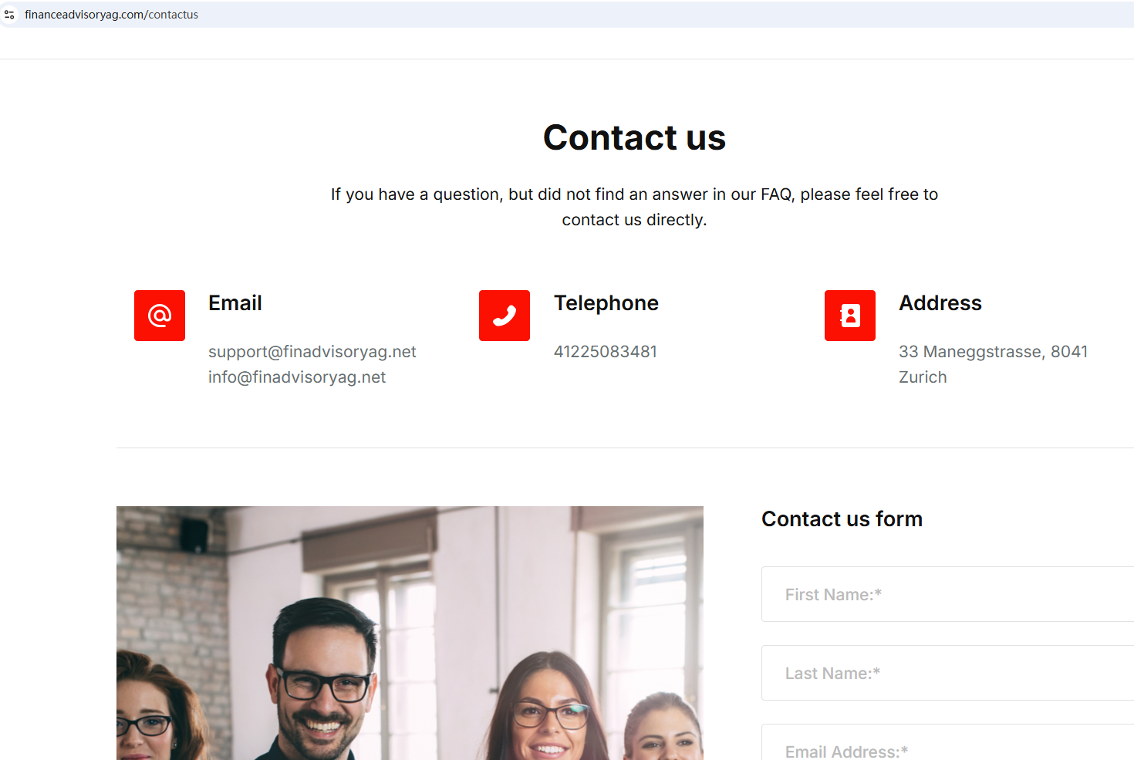Click the Telephone section heading
The height and width of the screenshot is (760, 1134).
606,303
